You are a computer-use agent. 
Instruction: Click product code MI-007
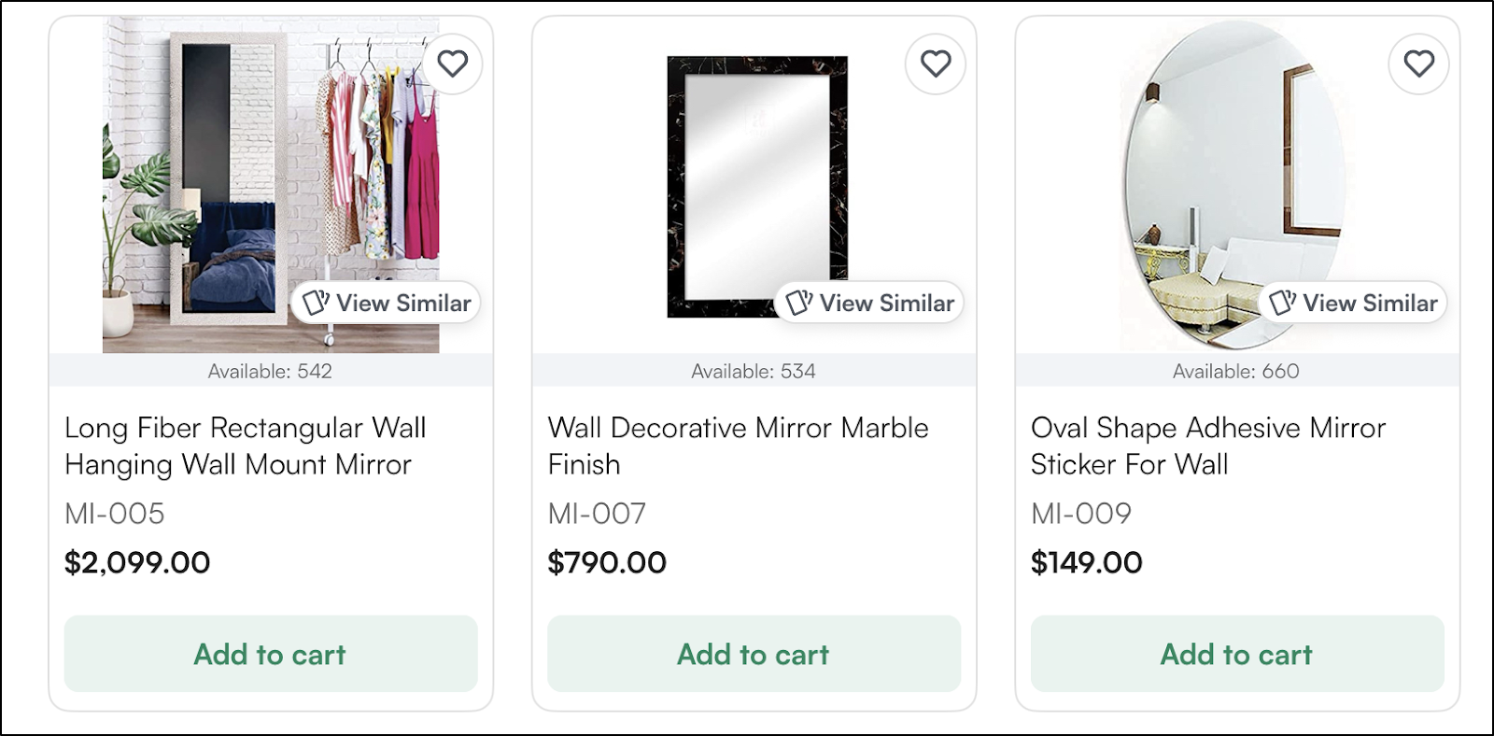tap(598, 514)
